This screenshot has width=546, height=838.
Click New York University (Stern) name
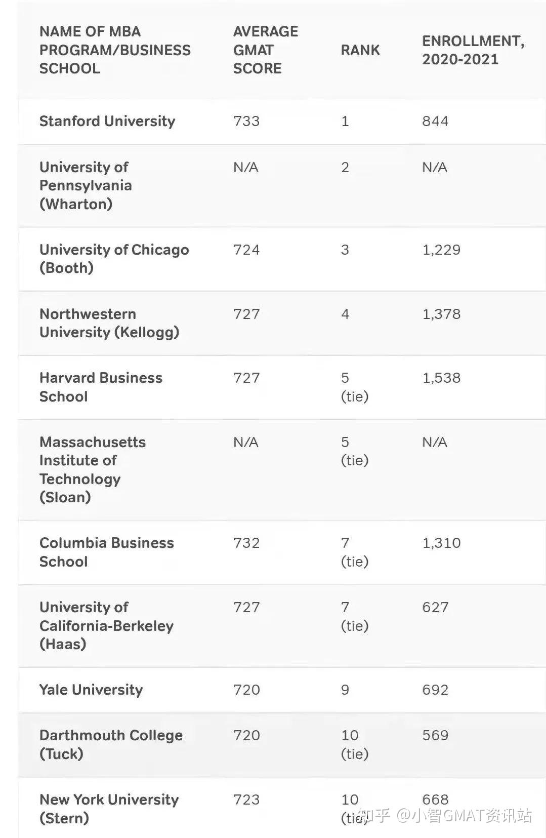tap(109, 808)
